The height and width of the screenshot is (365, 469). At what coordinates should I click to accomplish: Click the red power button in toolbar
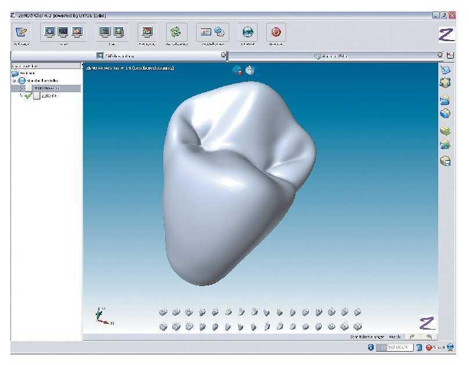(276, 32)
